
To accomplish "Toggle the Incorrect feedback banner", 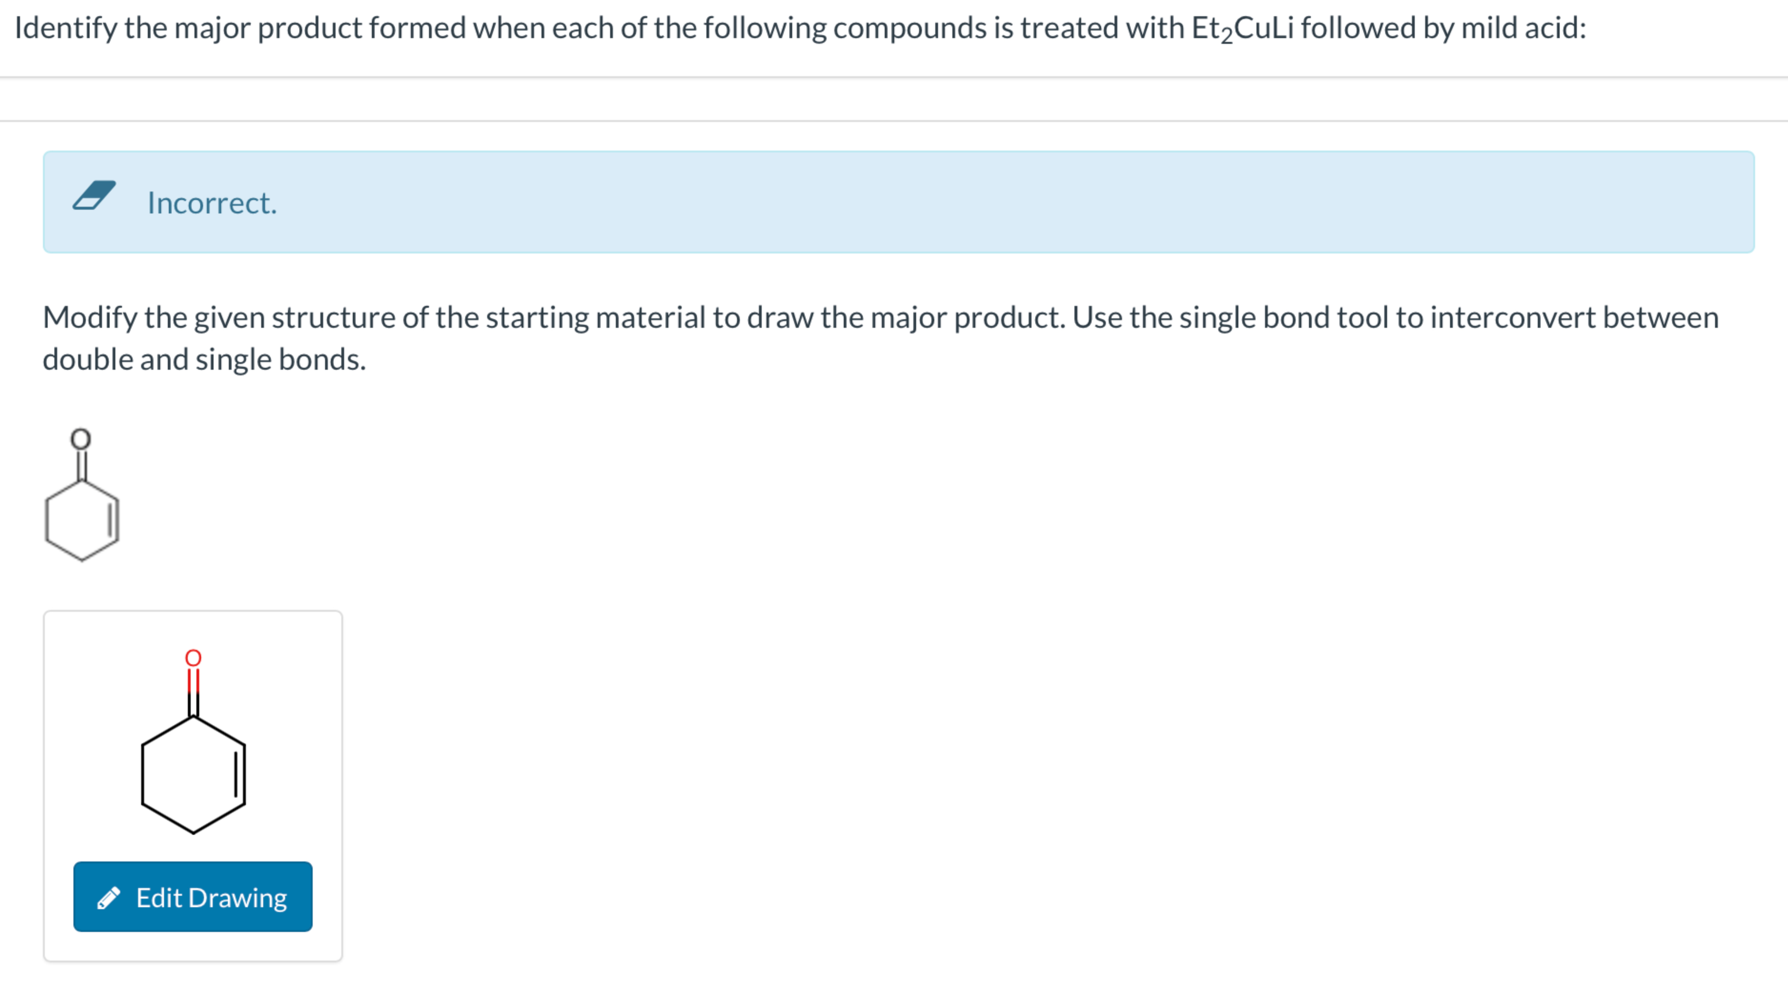I will [894, 202].
